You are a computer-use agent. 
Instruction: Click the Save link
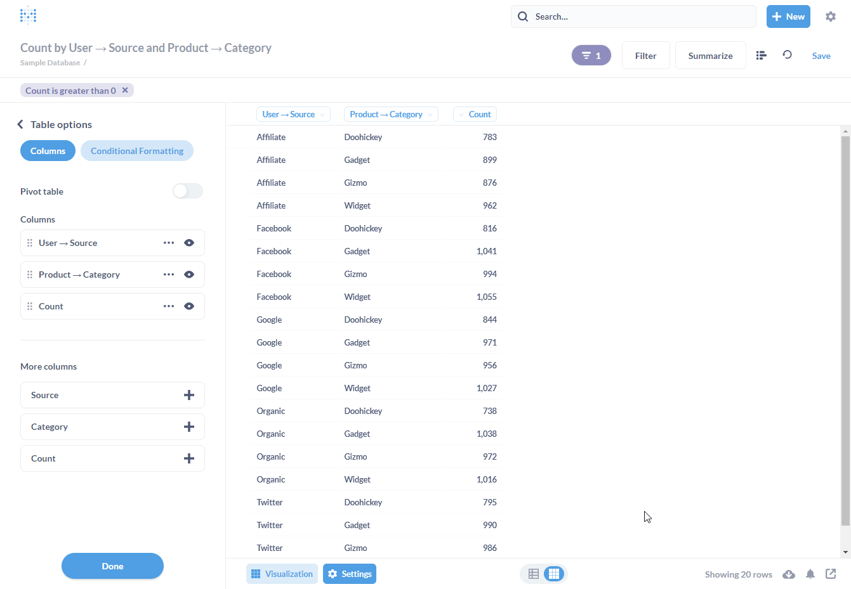click(x=821, y=55)
